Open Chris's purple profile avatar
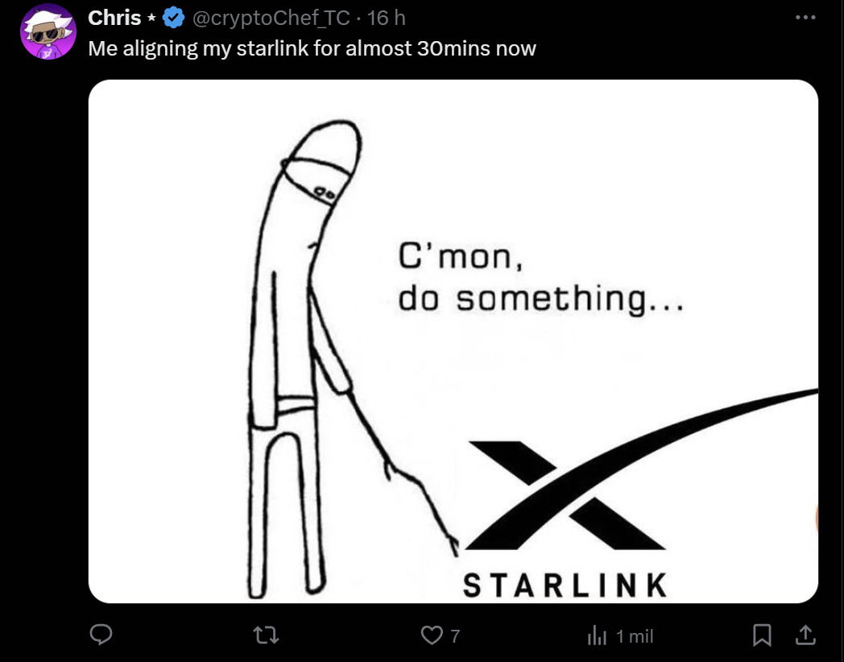This screenshot has height=662, width=844. [48, 31]
